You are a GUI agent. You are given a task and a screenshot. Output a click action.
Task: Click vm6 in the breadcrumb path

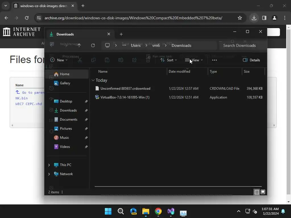156,45
